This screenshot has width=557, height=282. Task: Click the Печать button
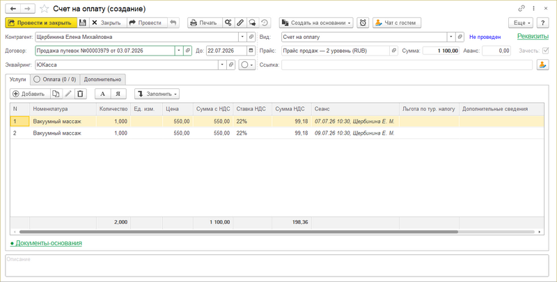click(205, 23)
